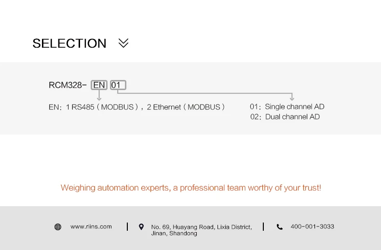Click the map pin location icon
This screenshot has width=381, height=250.
(141, 227)
